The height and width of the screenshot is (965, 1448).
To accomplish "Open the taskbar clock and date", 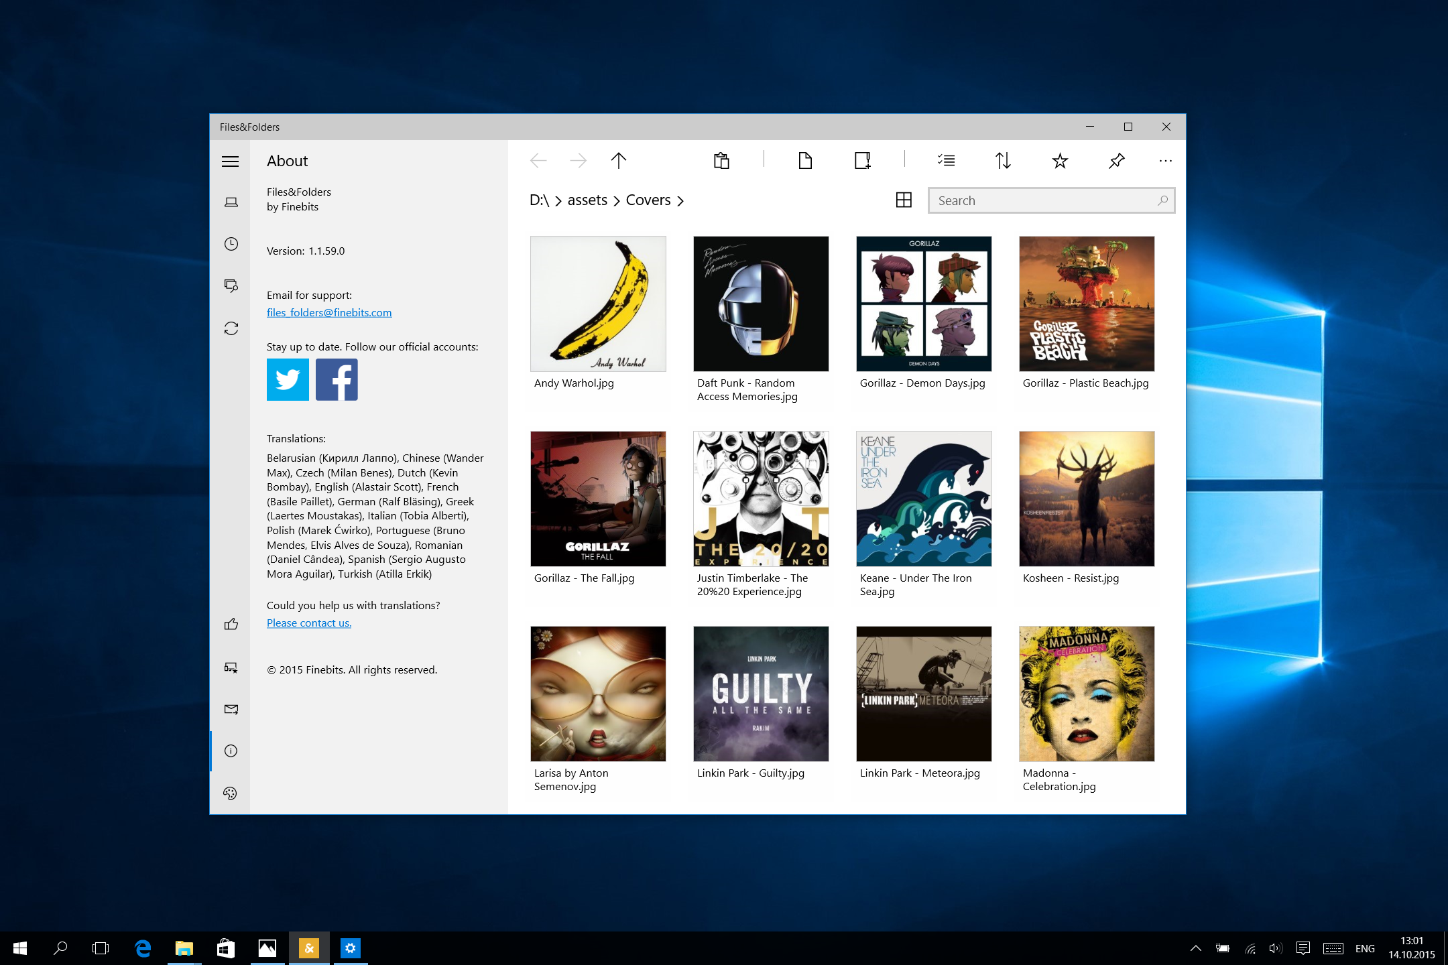I will pos(1411,948).
